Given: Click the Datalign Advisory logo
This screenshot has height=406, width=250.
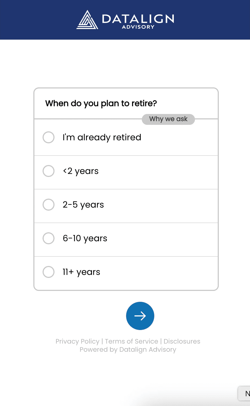Looking at the screenshot, I should click(125, 20).
